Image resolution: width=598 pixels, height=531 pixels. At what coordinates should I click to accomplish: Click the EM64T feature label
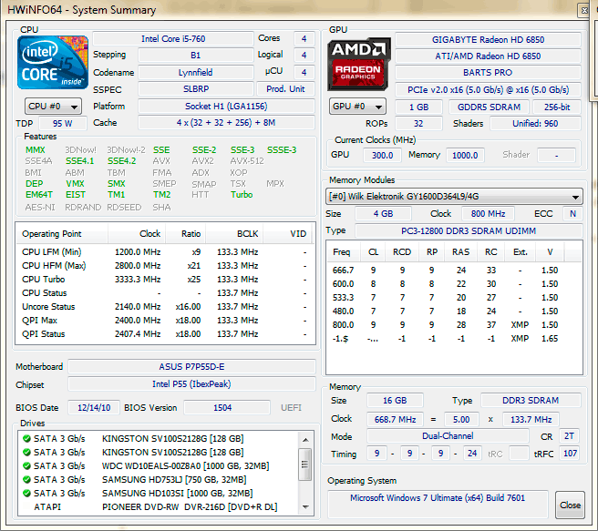39,195
